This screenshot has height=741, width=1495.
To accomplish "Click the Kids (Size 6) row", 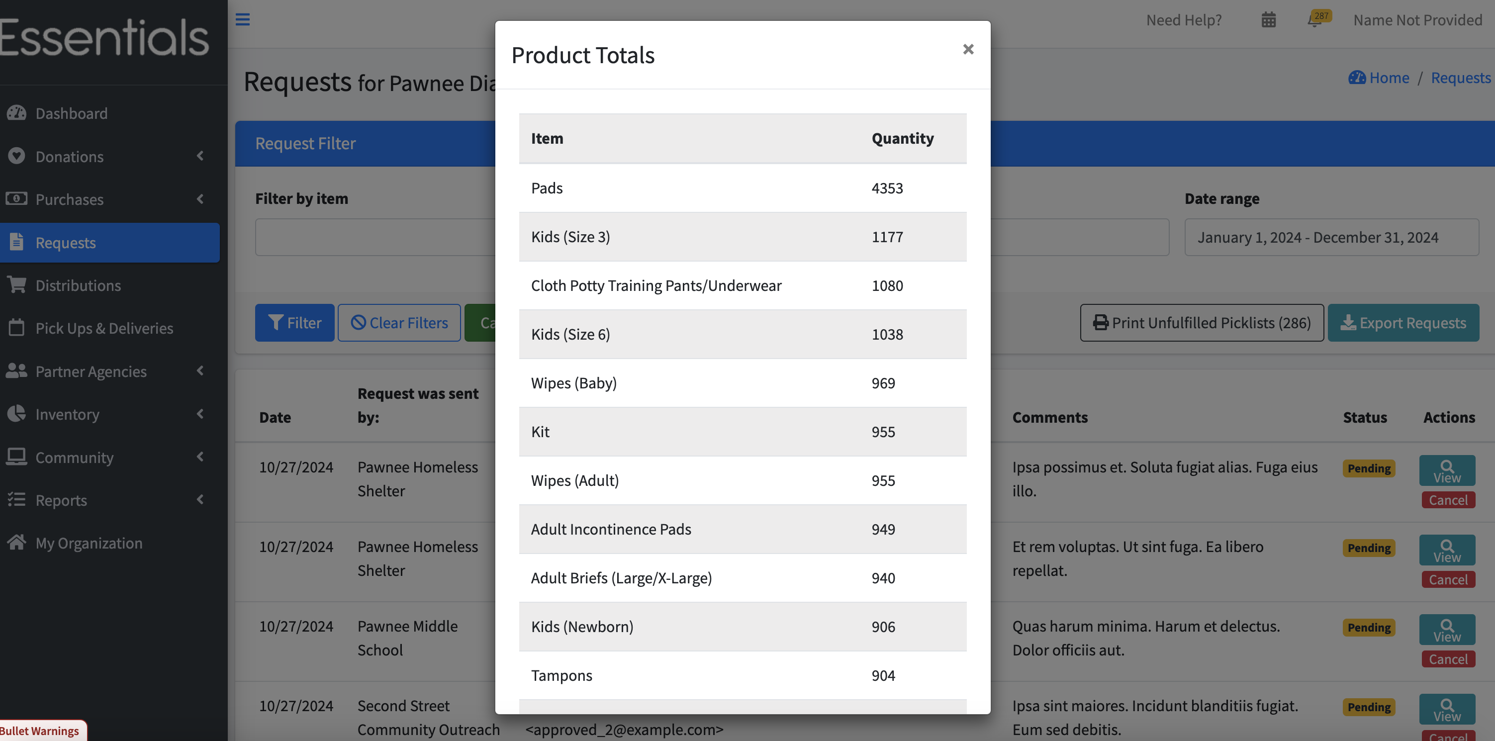I will (x=742, y=334).
